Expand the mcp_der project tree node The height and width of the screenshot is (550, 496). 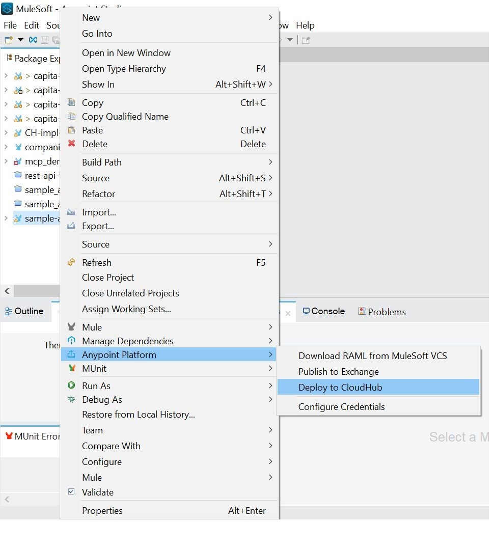6,161
